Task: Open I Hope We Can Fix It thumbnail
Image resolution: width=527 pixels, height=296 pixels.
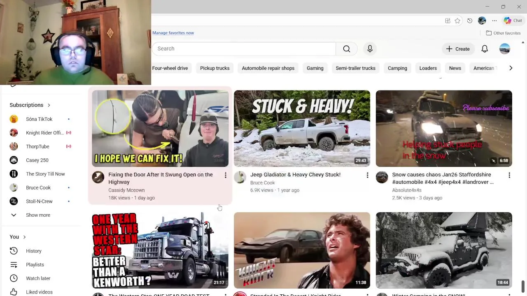Action: (160, 128)
